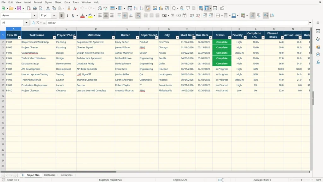Apply red font color swatch
The image size is (323, 182).
tap(82, 15)
